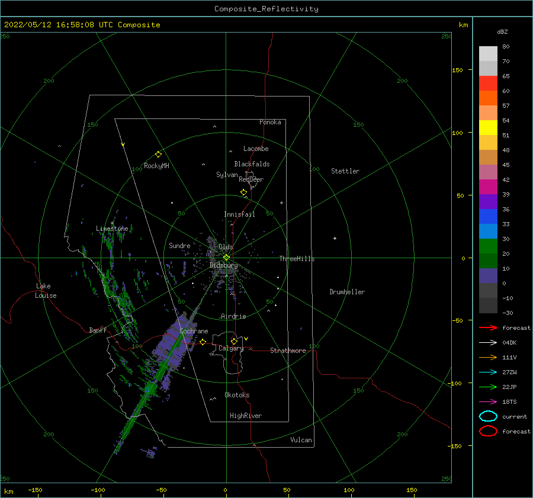This screenshot has height=498, width=533.
Task: Click the green 22JP arrow icon
Action: point(488,387)
